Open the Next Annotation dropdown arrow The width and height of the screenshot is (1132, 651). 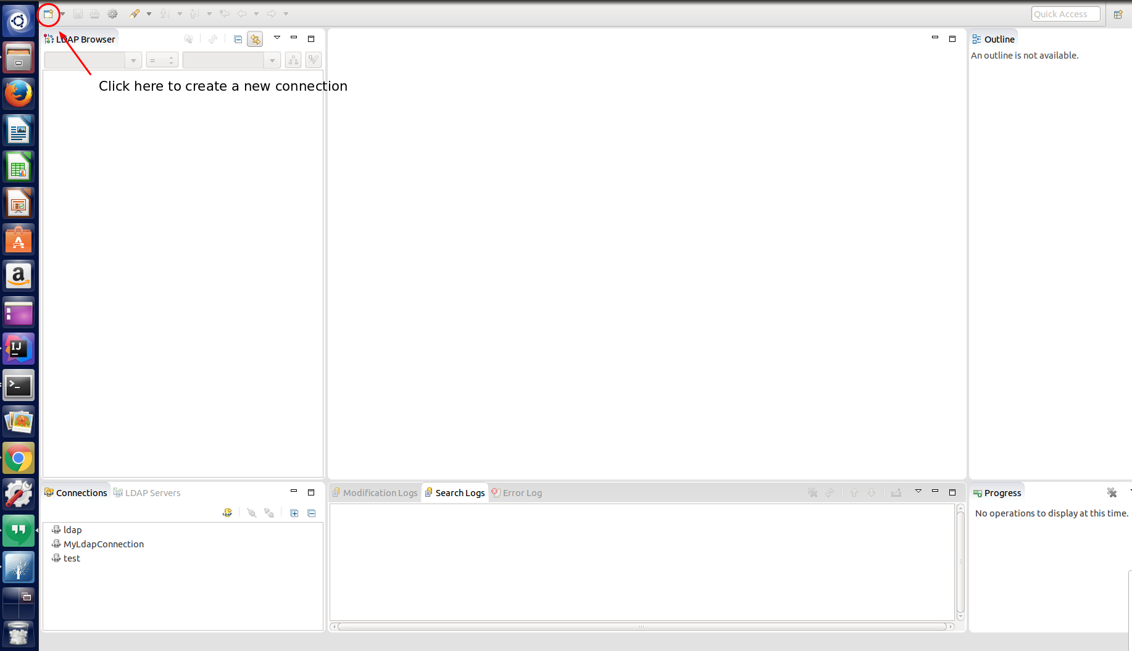click(180, 14)
